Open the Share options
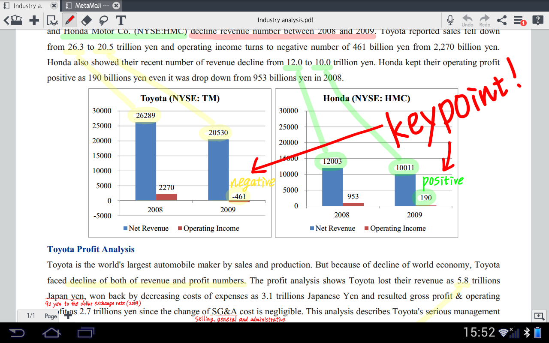The height and width of the screenshot is (343, 549). pos(501,20)
